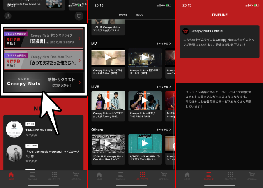Play 生業 THE FIRST TAKE video

[145, 100]
